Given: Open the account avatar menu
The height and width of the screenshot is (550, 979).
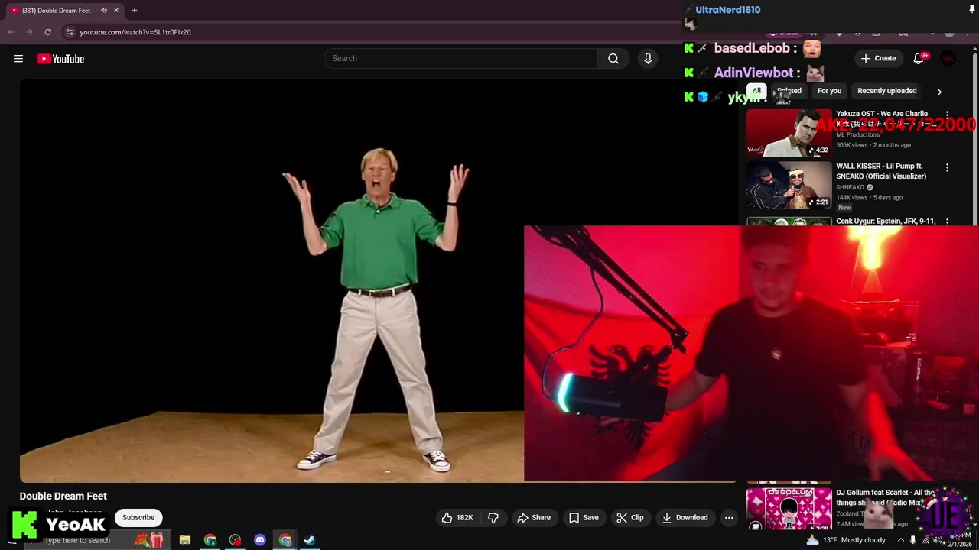Looking at the screenshot, I should pos(948,59).
